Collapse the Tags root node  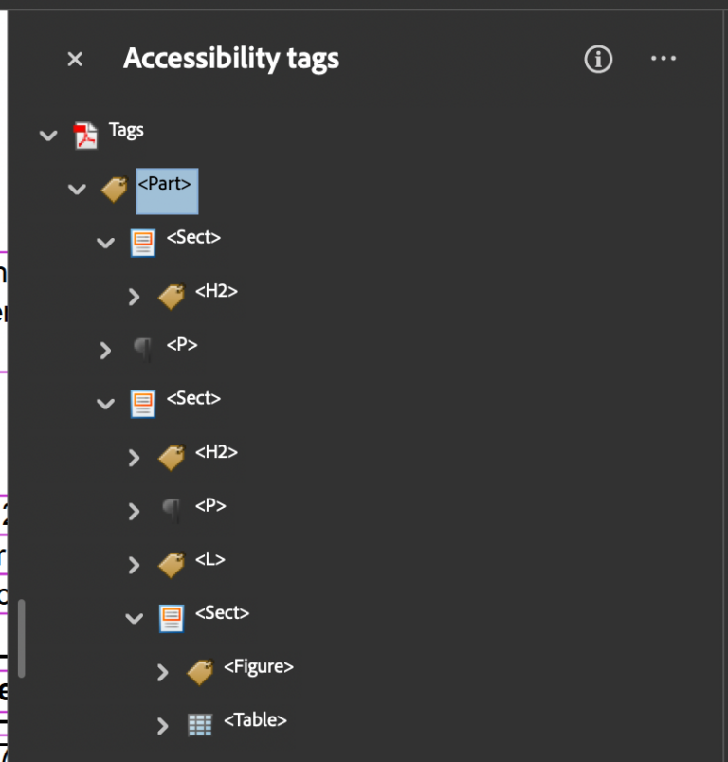click(x=48, y=136)
